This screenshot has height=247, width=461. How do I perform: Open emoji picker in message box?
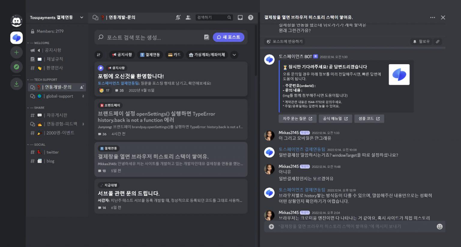tap(439, 227)
